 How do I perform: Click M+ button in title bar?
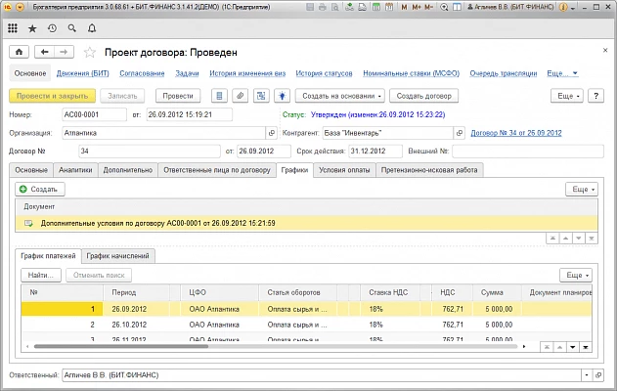417,7
